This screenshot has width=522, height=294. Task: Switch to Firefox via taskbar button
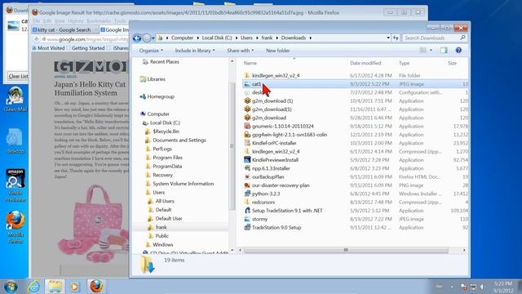(x=96, y=287)
